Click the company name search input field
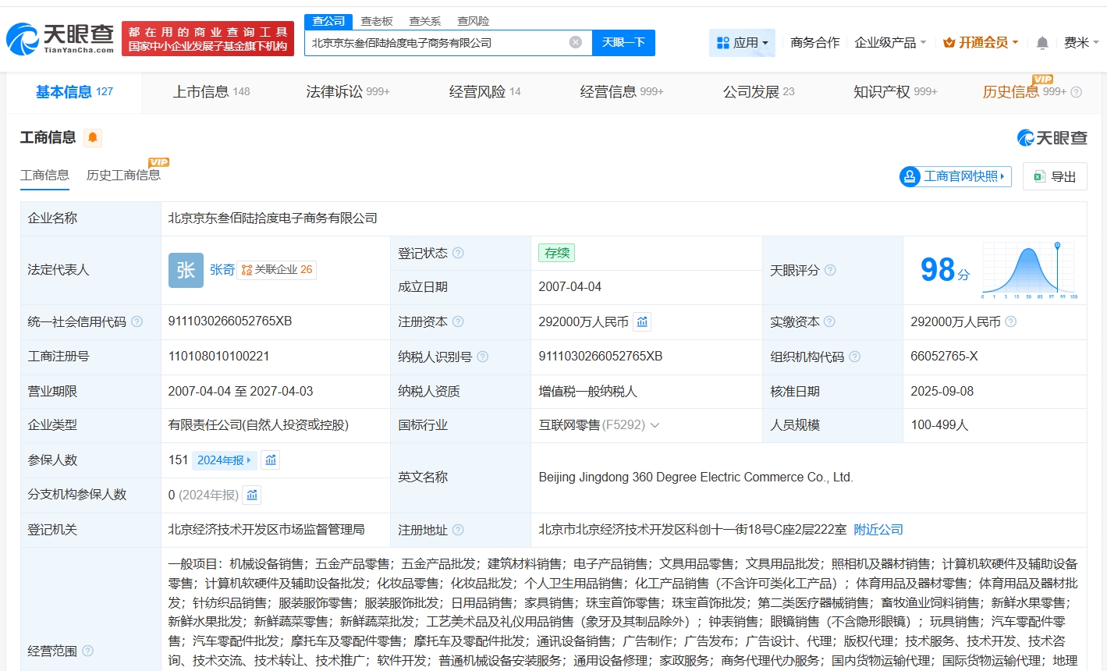Screen dimensions: 1107x671 click(x=437, y=43)
